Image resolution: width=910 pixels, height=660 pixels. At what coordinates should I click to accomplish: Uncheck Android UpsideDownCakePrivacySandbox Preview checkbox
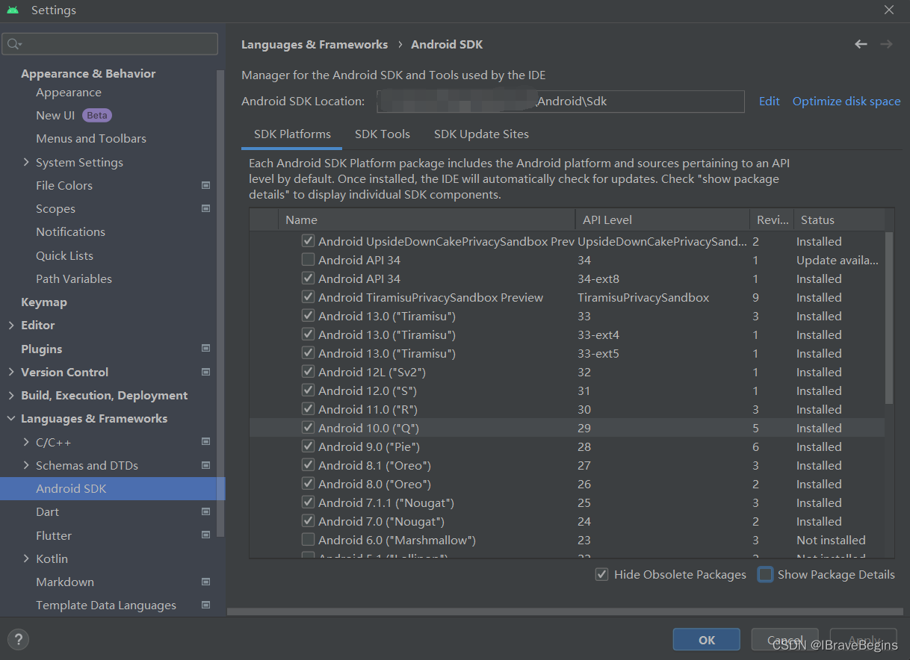click(x=308, y=241)
